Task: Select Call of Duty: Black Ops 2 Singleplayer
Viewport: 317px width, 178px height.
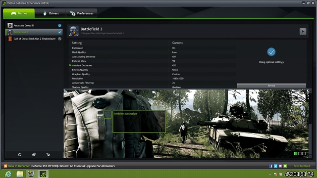Action: [34, 39]
